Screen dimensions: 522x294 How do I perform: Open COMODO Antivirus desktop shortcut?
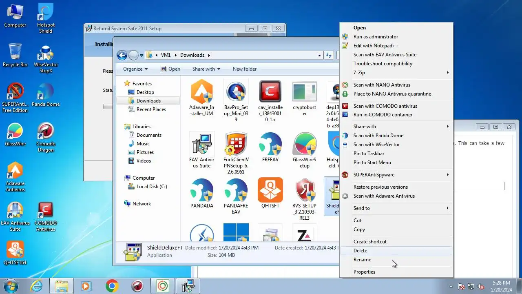(46, 217)
